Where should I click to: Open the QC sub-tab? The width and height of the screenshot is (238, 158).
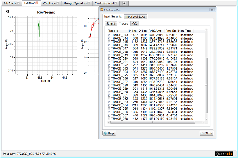coord(135,24)
